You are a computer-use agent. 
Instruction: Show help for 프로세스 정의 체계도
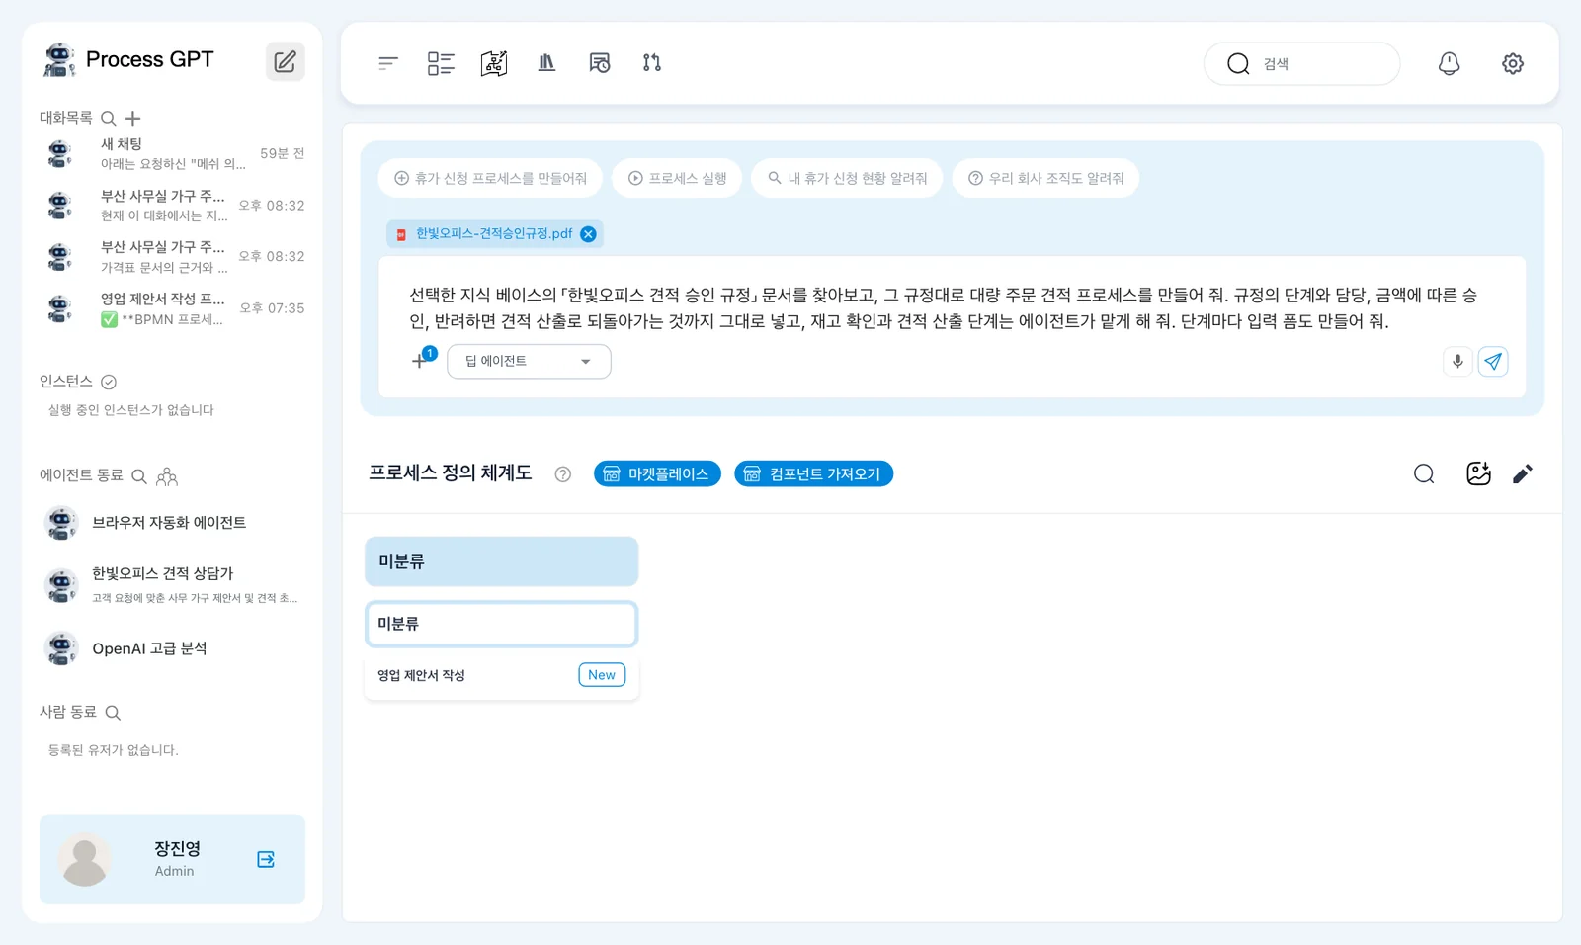point(563,474)
